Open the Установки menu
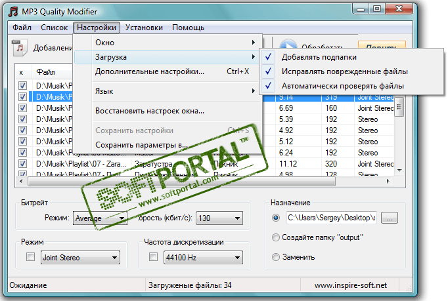Screen dimensions: 448x301 pyautogui.click(x=144, y=28)
